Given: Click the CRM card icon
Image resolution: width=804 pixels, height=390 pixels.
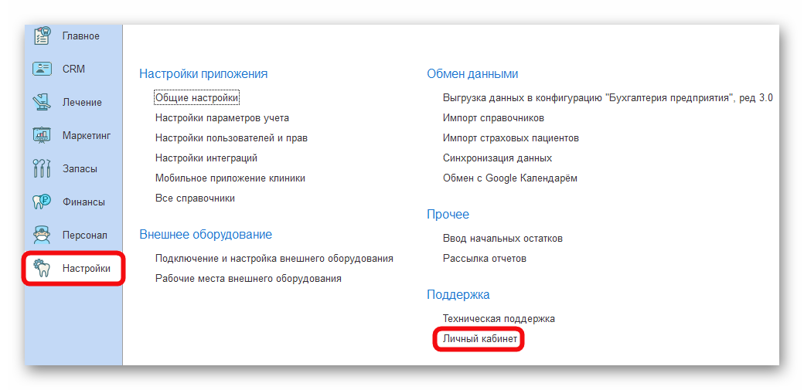Looking at the screenshot, I should pyautogui.click(x=42, y=69).
